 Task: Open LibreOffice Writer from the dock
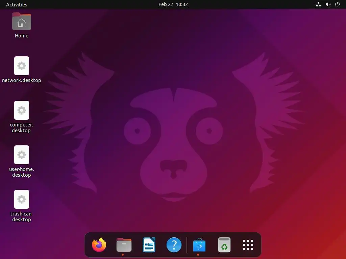click(x=149, y=245)
